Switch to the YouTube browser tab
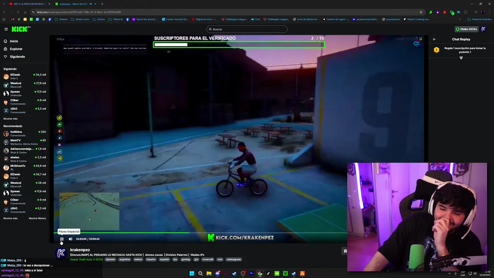The height and width of the screenshot is (278, 494). [x=29, y=4]
